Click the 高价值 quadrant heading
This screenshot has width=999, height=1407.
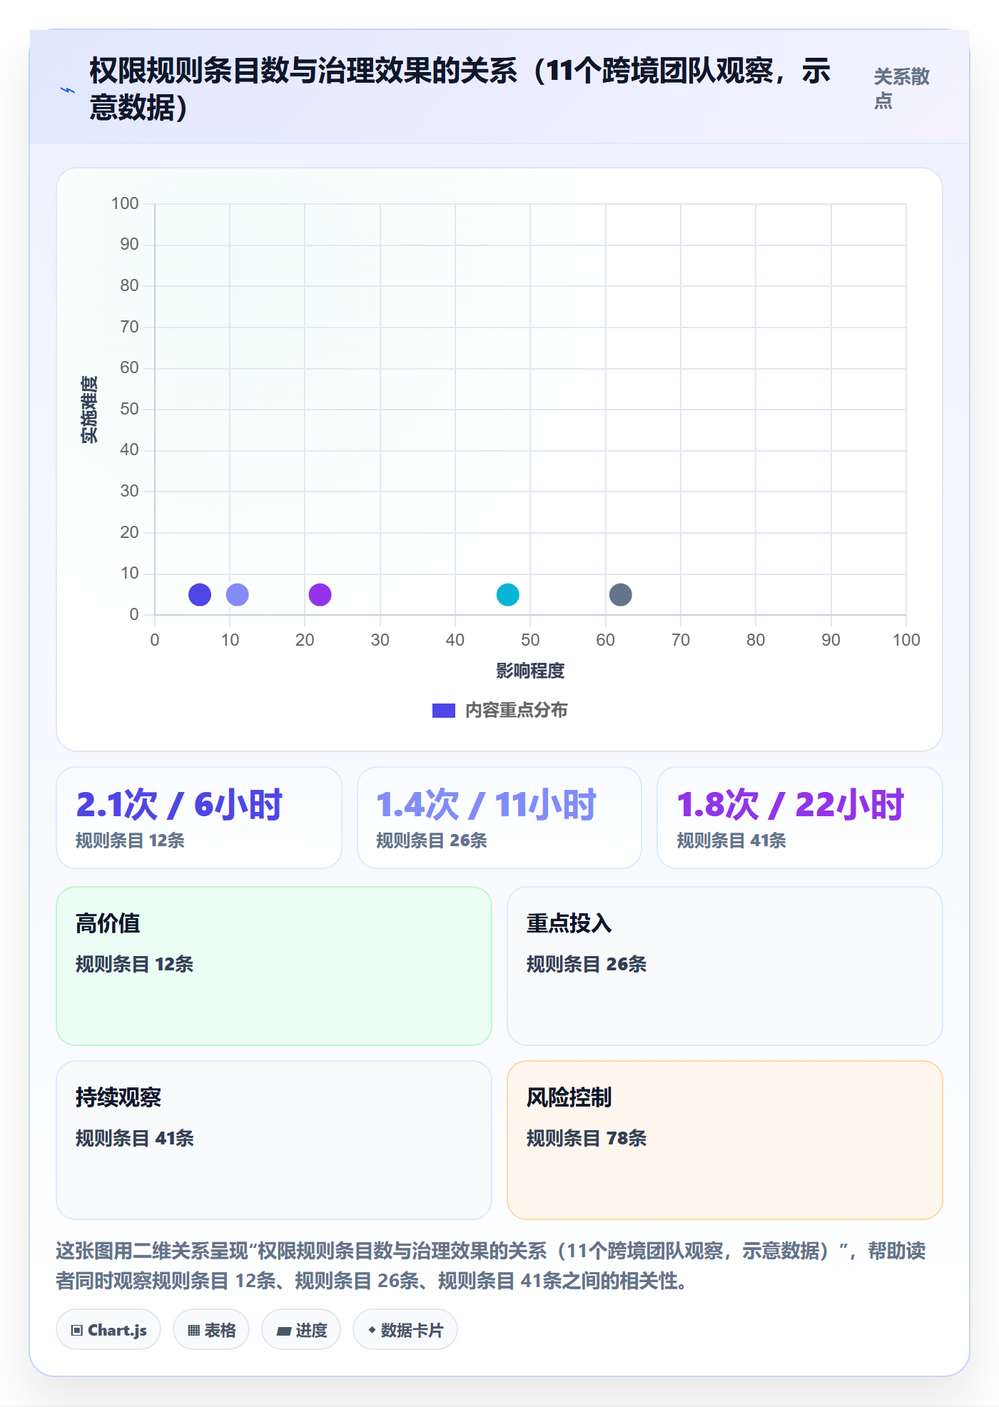click(x=108, y=923)
